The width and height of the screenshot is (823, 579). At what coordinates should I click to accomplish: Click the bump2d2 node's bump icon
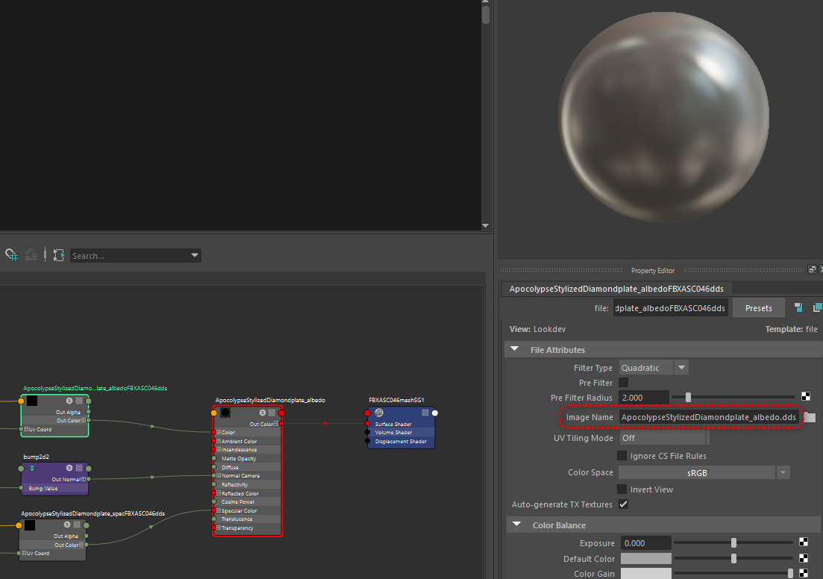(x=32, y=469)
